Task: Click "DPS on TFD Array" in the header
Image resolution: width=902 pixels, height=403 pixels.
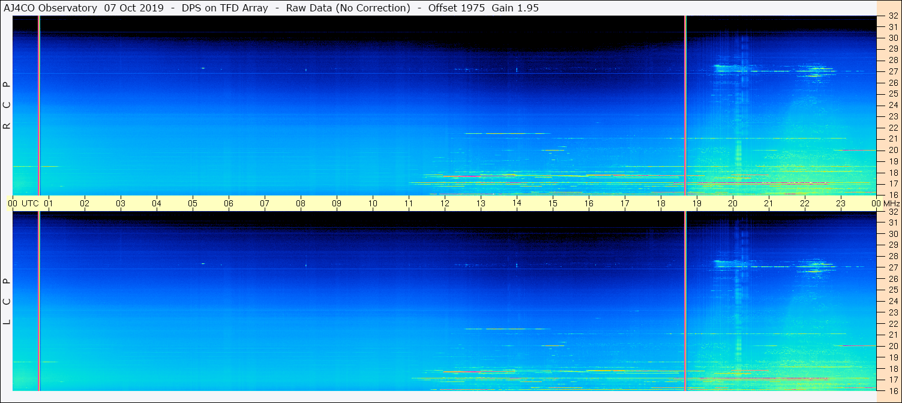Action: 224,8
